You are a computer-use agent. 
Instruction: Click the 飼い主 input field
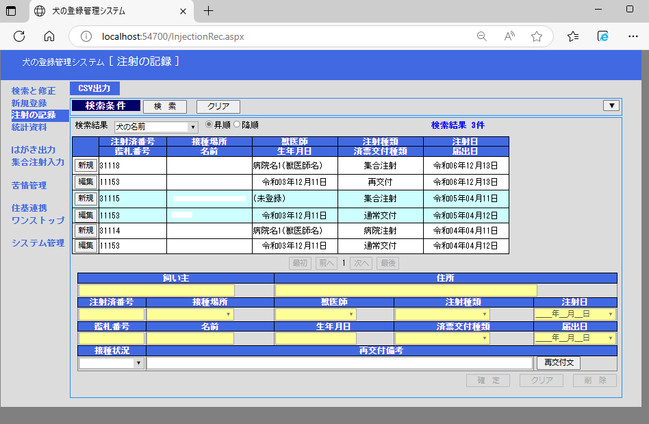156,290
